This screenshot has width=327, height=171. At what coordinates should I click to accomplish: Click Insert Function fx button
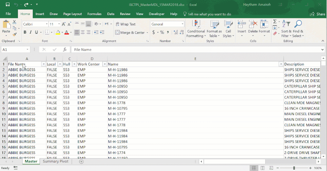point(65,49)
